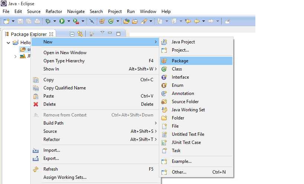The image size is (304, 184).
Task: Open the External Tools dropdown arrow
Action: click(x=83, y=21)
